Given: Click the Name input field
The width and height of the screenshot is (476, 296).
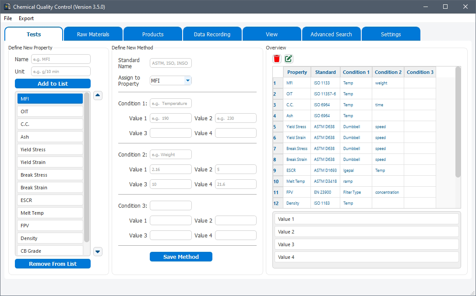Looking at the screenshot, I should (60, 59).
